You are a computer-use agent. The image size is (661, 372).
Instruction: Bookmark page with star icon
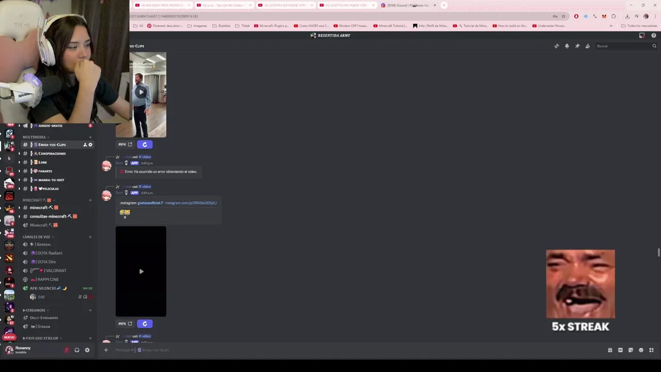[x=563, y=16]
